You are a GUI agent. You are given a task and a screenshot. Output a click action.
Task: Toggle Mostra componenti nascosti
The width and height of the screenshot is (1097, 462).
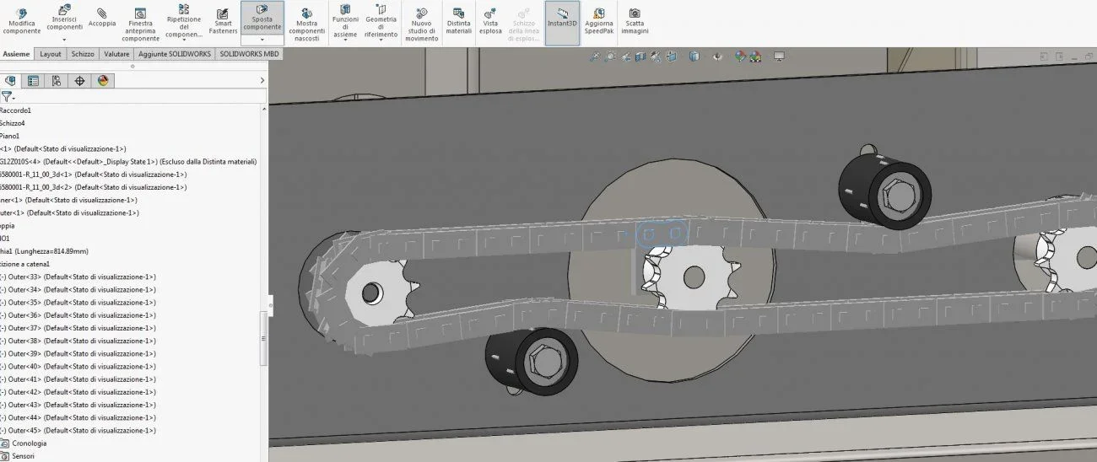(306, 24)
